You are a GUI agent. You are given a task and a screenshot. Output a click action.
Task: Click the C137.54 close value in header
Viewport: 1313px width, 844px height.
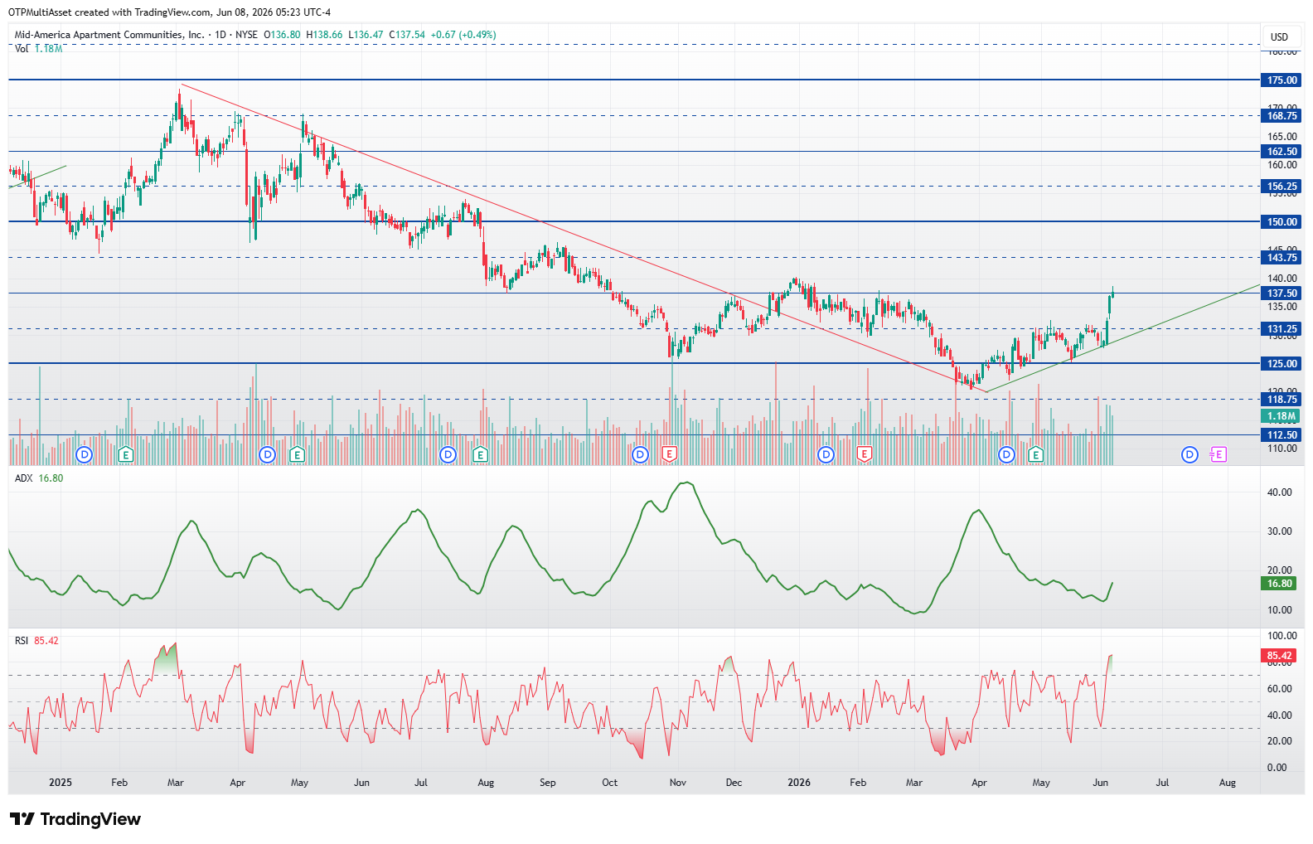(x=407, y=35)
